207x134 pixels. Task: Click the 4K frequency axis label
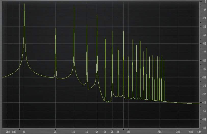(x=87, y=132)
